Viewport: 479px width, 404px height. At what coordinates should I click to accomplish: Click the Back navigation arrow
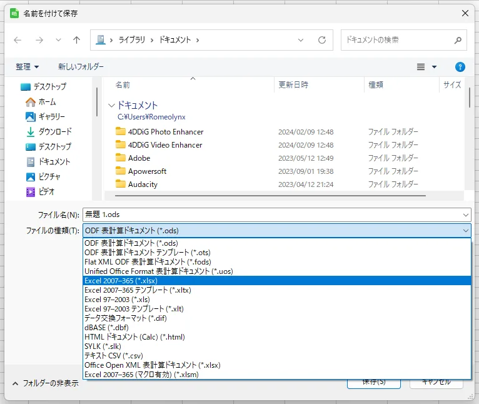(18, 40)
